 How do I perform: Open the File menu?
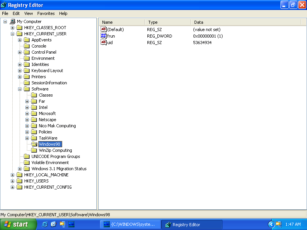click(x=5, y=13)
